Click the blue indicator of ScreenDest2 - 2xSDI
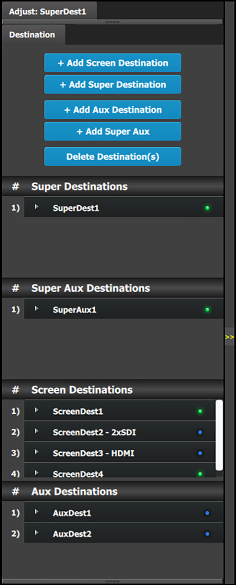 200,432
